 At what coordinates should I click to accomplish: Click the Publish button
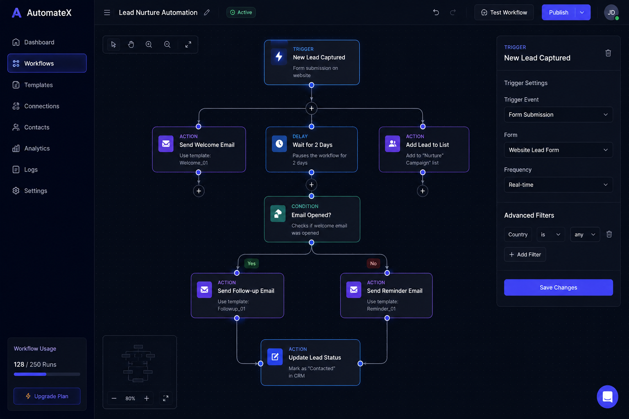[x=559, y=12]
